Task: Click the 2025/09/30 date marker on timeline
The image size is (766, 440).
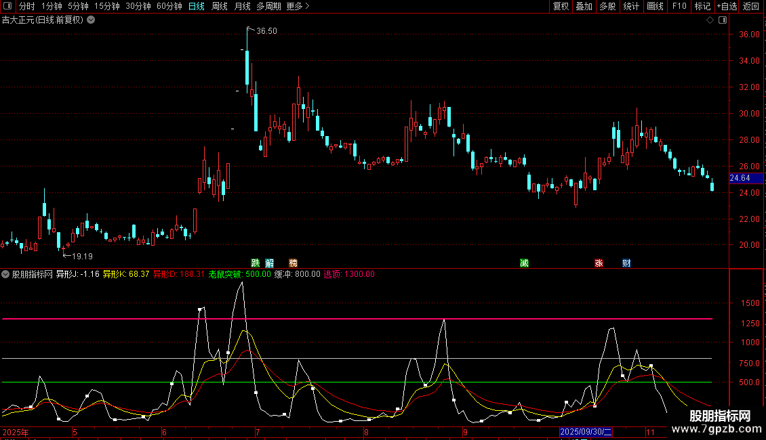Action: point(586,432)
